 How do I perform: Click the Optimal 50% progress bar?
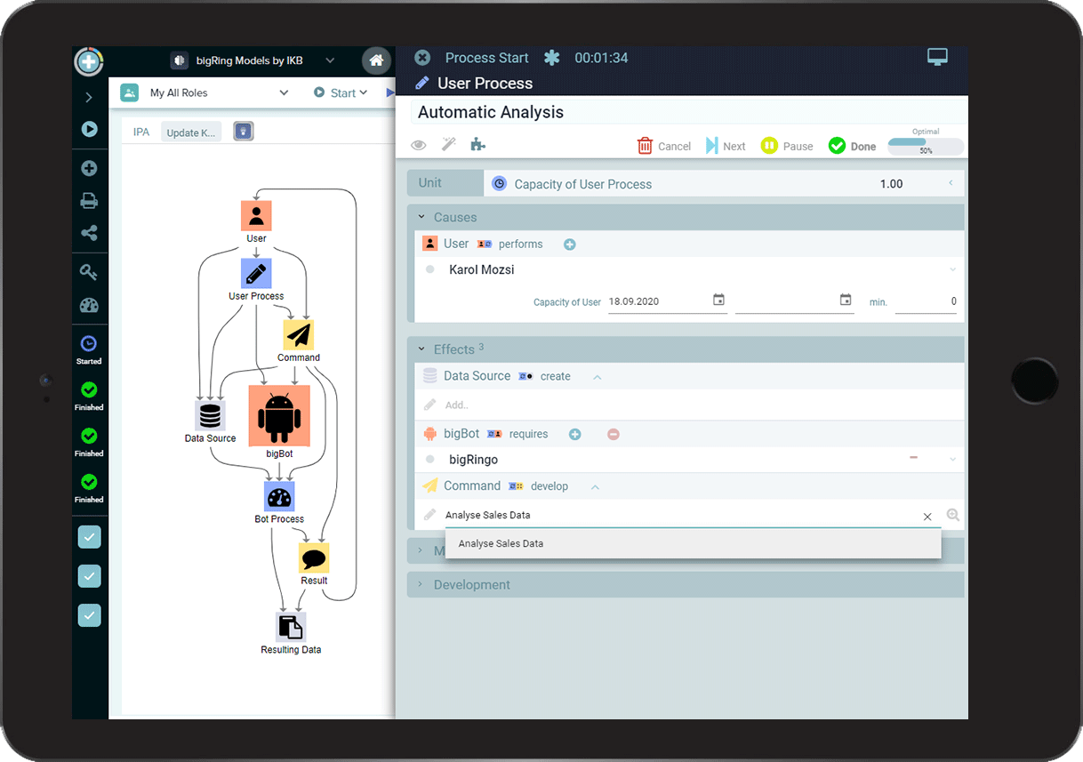926,146
